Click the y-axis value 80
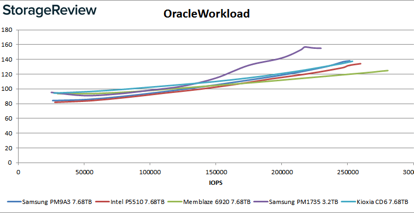 (x=8, y=104)
